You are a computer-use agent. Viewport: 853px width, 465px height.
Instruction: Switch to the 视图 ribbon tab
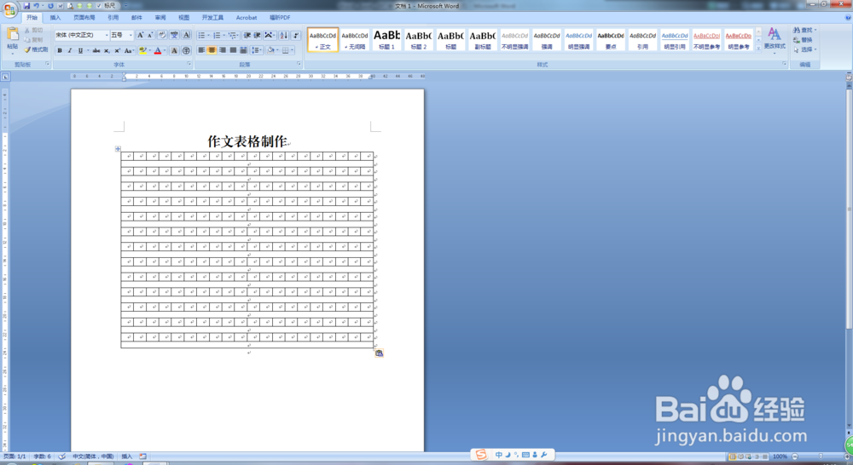point(184,17)
